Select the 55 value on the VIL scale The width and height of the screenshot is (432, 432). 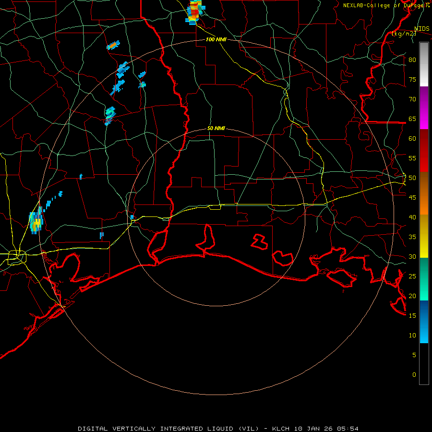coord(412,158)
